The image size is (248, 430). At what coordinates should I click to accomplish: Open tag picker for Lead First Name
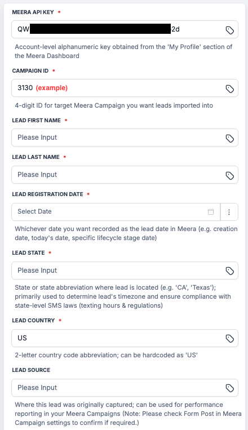click(229, 138)
